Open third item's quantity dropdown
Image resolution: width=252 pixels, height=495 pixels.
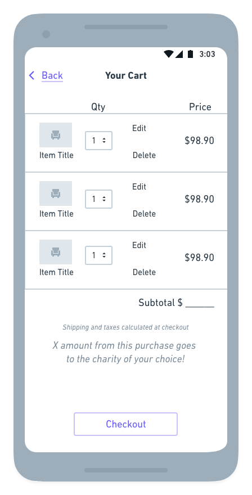98,255
